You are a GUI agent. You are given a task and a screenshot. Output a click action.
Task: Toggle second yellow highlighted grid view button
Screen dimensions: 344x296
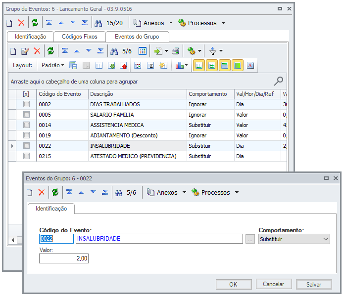(x=212, y=65)
